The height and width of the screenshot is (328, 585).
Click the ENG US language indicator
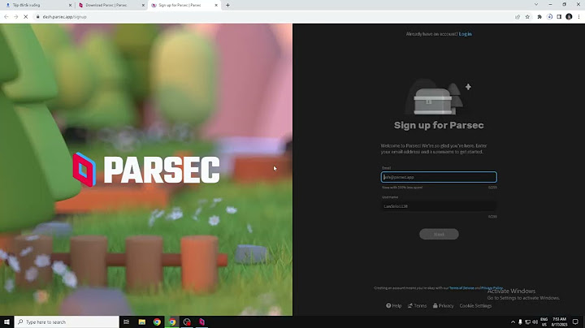pos(544,322)
